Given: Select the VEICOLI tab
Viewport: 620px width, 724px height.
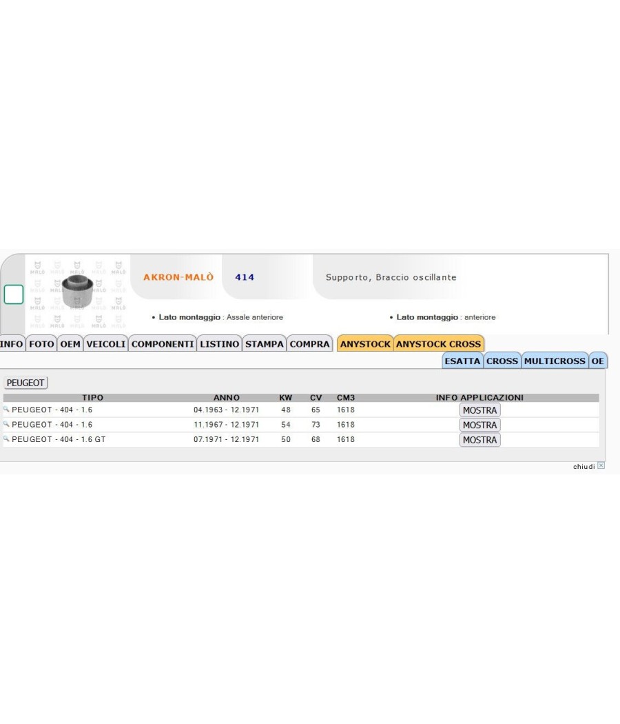Looking at the screenshot, I should tap(105, 344).
